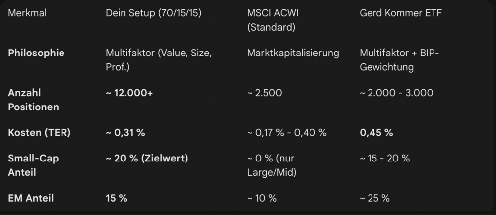Click the 'MSCI ACWI (Standard)' column header

pos(272,20)
